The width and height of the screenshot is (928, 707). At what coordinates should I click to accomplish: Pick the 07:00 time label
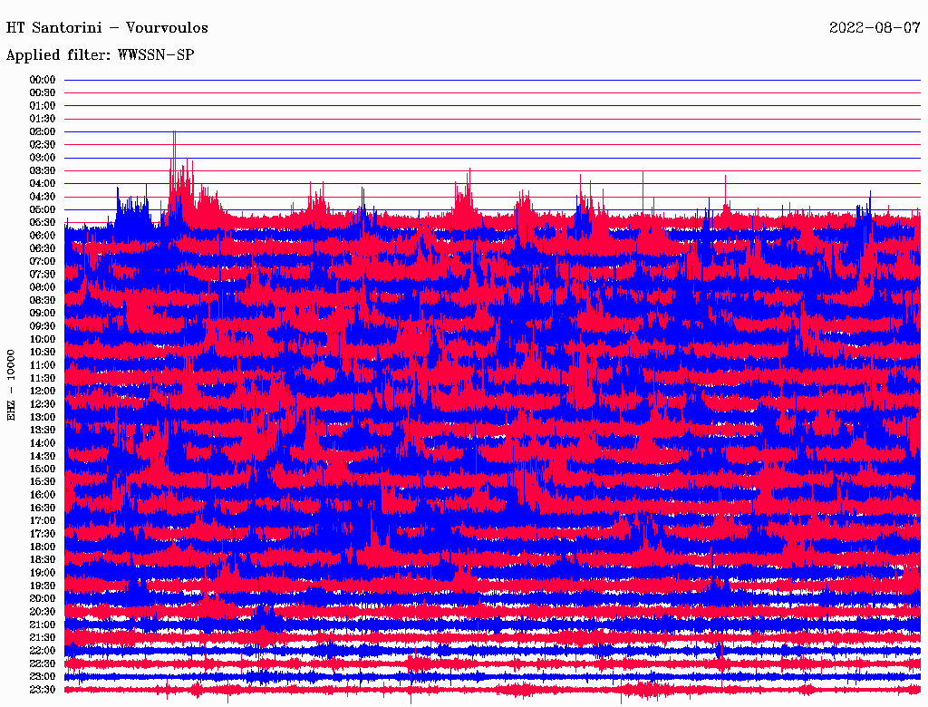[x=43, y=261]
